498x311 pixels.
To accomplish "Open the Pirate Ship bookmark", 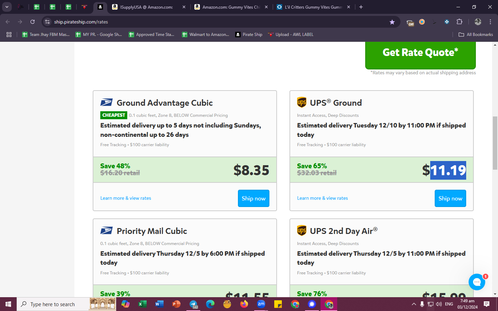I will pos(249,35).
